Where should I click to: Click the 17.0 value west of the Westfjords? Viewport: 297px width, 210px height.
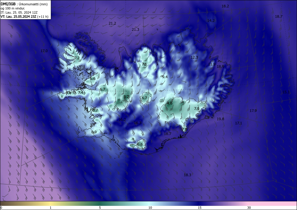click(x=44, y=51)
